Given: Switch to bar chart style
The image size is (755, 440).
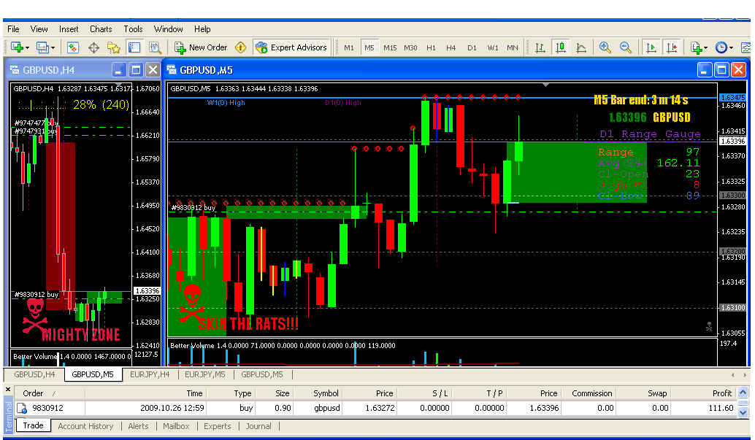Looking at the screenshot, I should click(x=540, y=47).
